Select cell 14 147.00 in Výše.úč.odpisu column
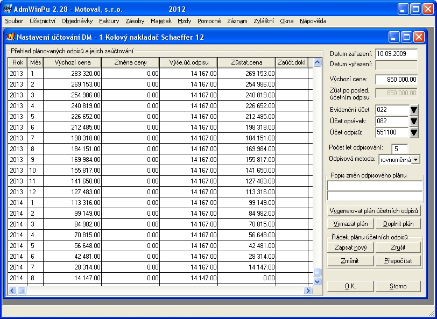Image resolution: width=437 pixels, height=319 pixels. [189, 278]
